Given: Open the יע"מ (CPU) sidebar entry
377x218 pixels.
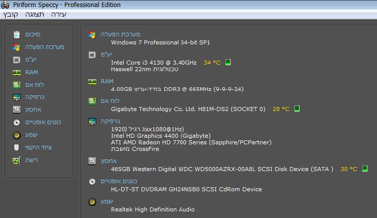Looking at the screenshot, I should tap(30, 60).
